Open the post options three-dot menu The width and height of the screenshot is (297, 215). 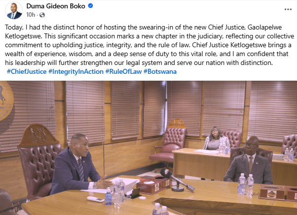click(288, 9)
